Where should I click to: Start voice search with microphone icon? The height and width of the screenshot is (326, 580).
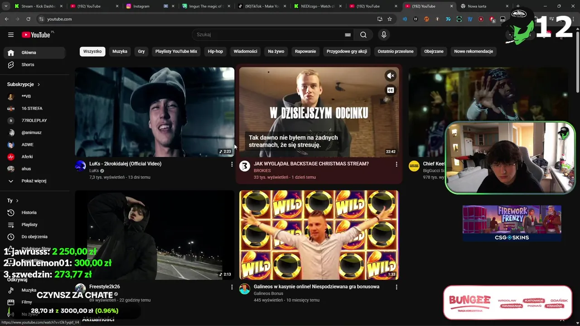tap(384, 35)
